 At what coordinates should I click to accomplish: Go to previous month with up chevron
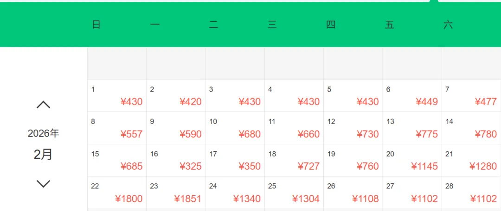(43, 105)
